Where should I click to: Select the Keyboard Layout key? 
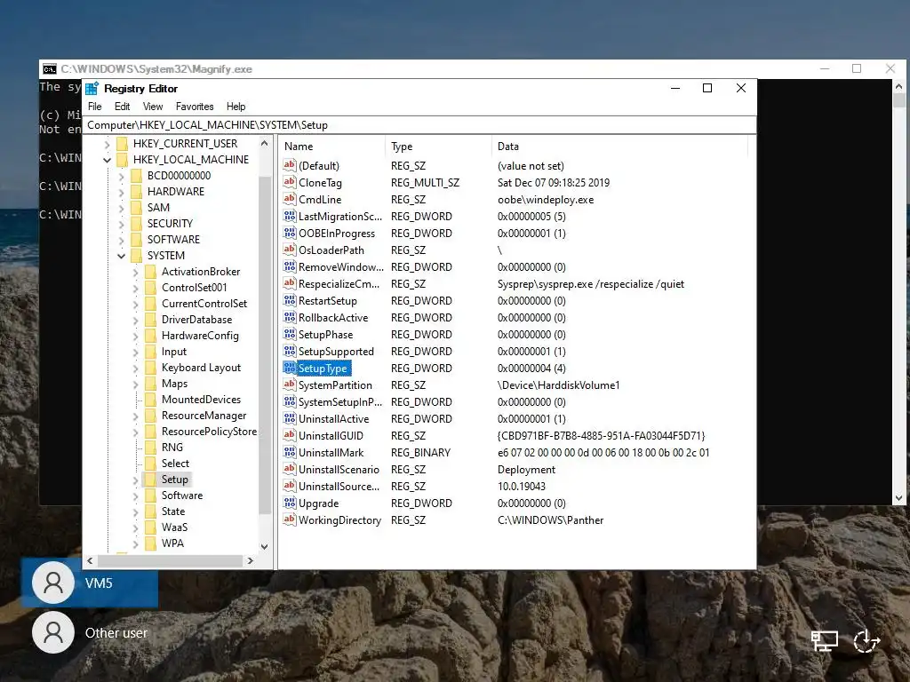(201, 368)
